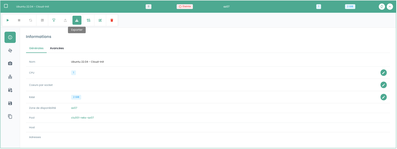This screenshot has height=149, width=397.
Task: Open the disk save icon in sidebar
Action: point(10,103)
